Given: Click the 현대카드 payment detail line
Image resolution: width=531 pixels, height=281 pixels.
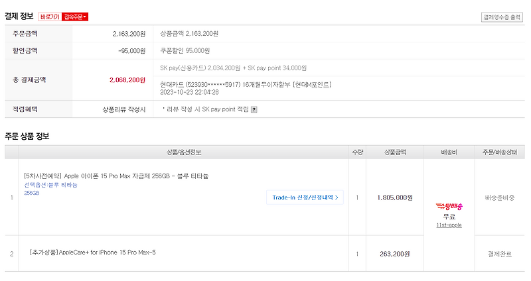Looking at the screenshot, I should 246,84.
